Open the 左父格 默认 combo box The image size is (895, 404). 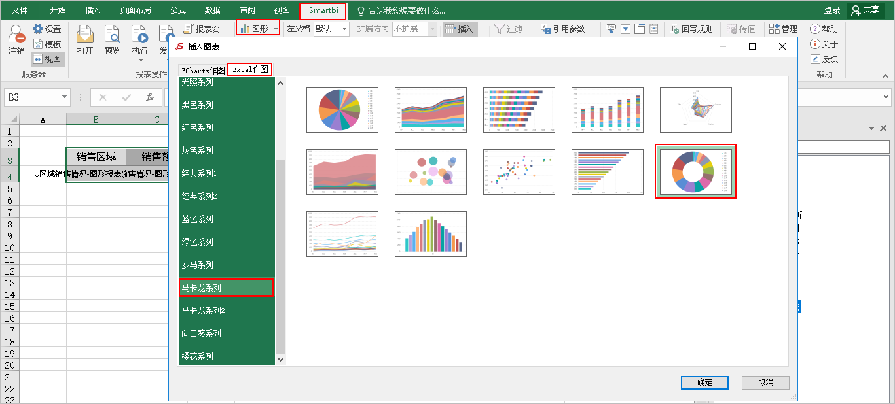pyautogui.click(x=331, y=29)
